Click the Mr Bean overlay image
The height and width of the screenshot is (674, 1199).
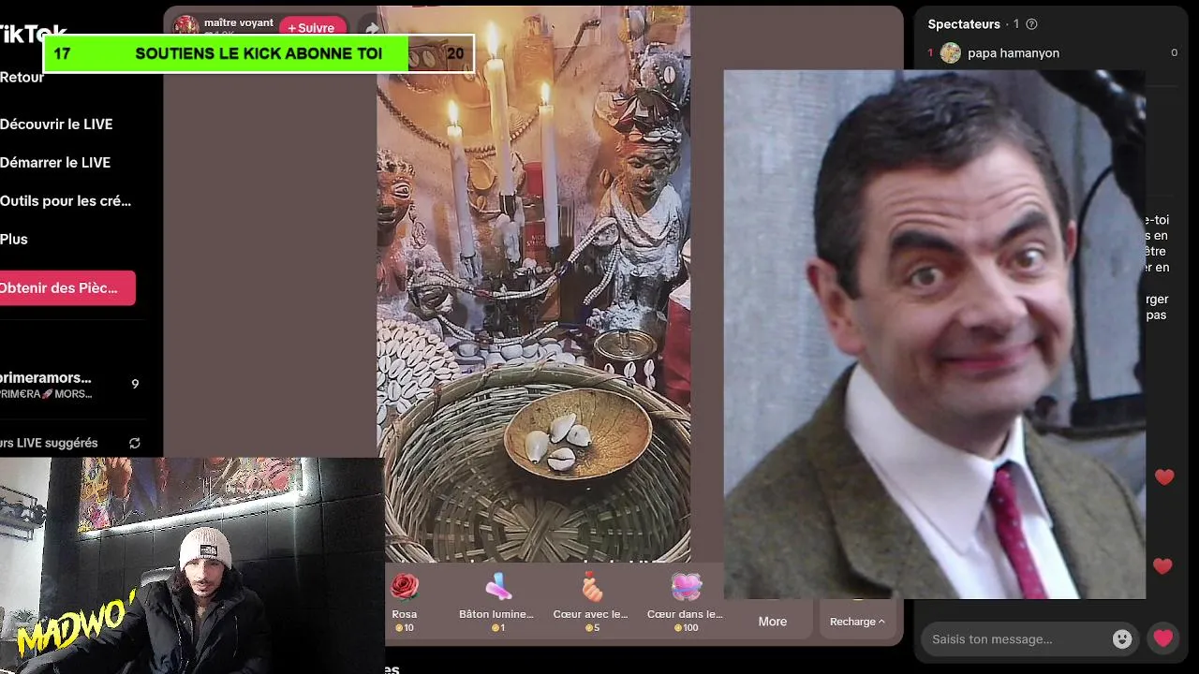tap(934, 334)
